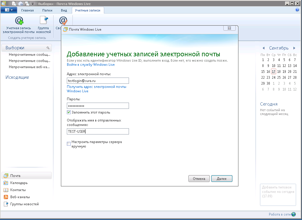Go to next month in calendar
The width and height of the screenshot is (302, 220).
point(294,48)
